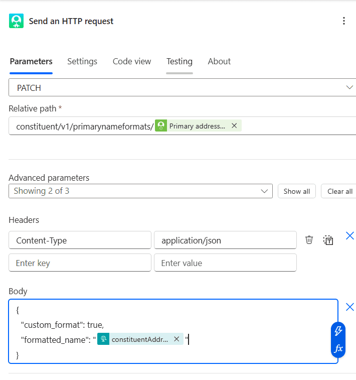Click the Send an HTTP request title
The image size is (356, 380).
71,21
